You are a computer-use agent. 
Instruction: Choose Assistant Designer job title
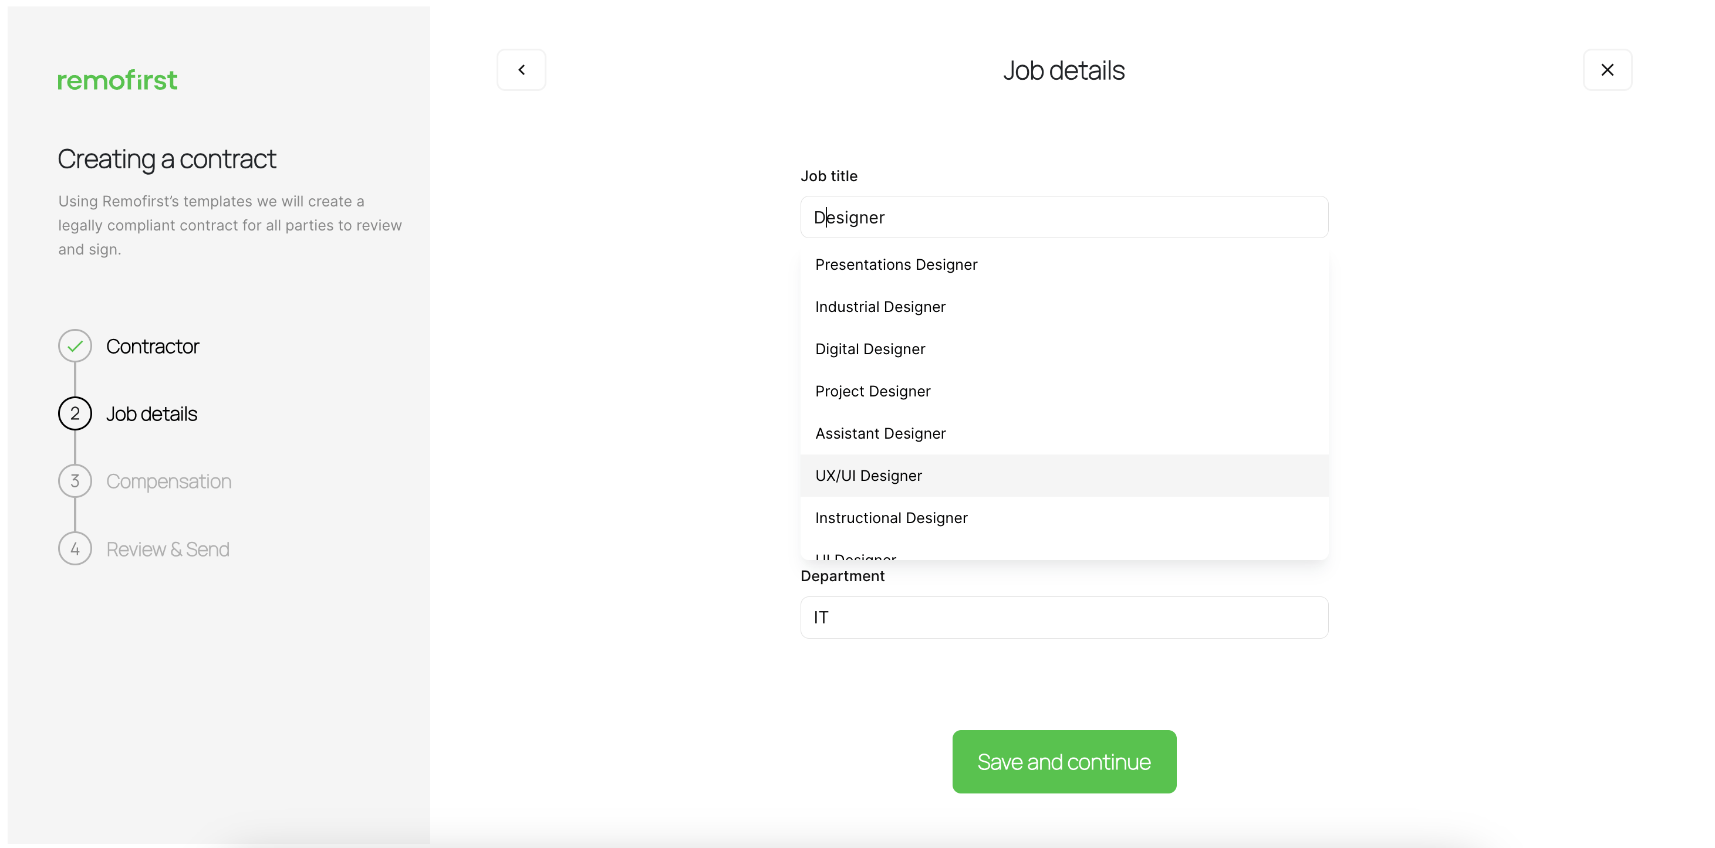coord(880,433)
